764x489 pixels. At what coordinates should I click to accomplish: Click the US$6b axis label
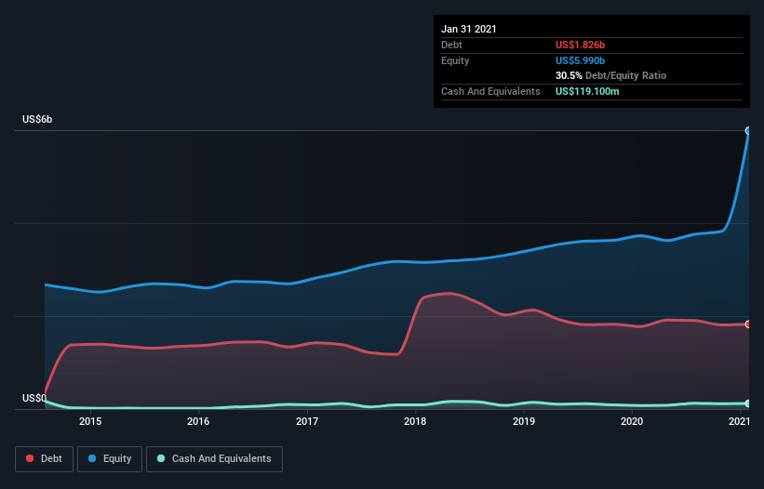37,119
